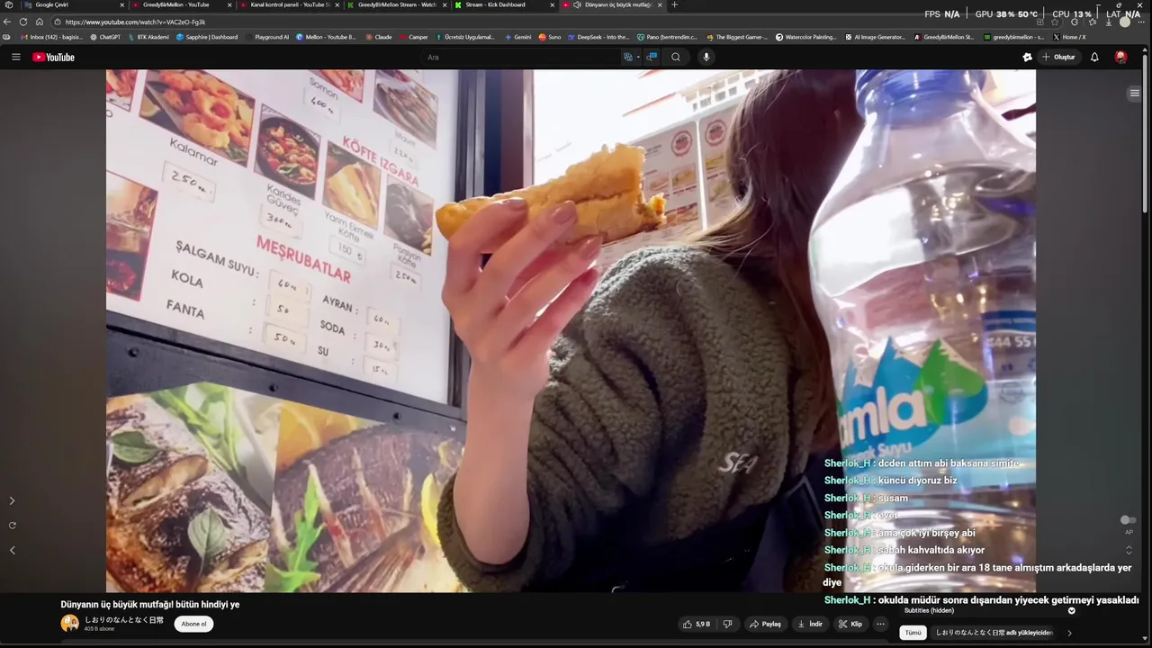The width and height of the screenshot is (1152, 648).
Task: Expand Subtitles (hidden) dropdown arrow
Action: point(1071,610)
